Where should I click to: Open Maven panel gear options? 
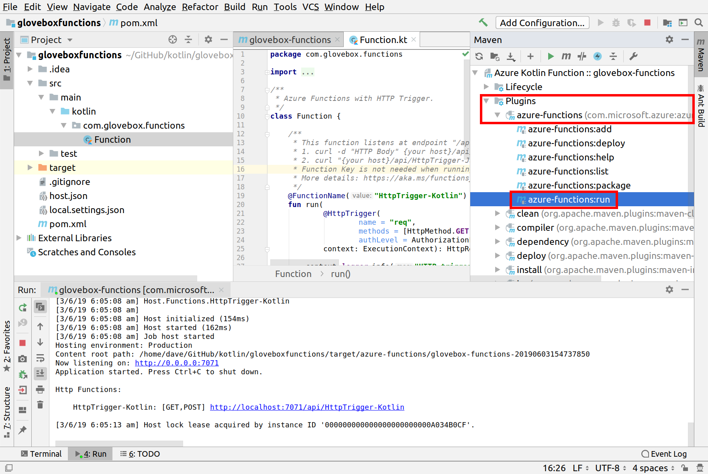[669, 39]
